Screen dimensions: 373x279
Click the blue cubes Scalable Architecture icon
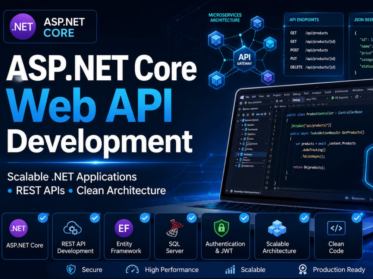pos(277,228)
